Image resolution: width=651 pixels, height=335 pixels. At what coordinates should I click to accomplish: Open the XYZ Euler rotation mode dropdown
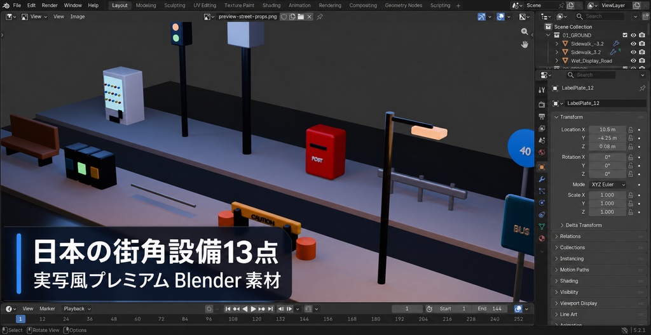coord(607,185)
